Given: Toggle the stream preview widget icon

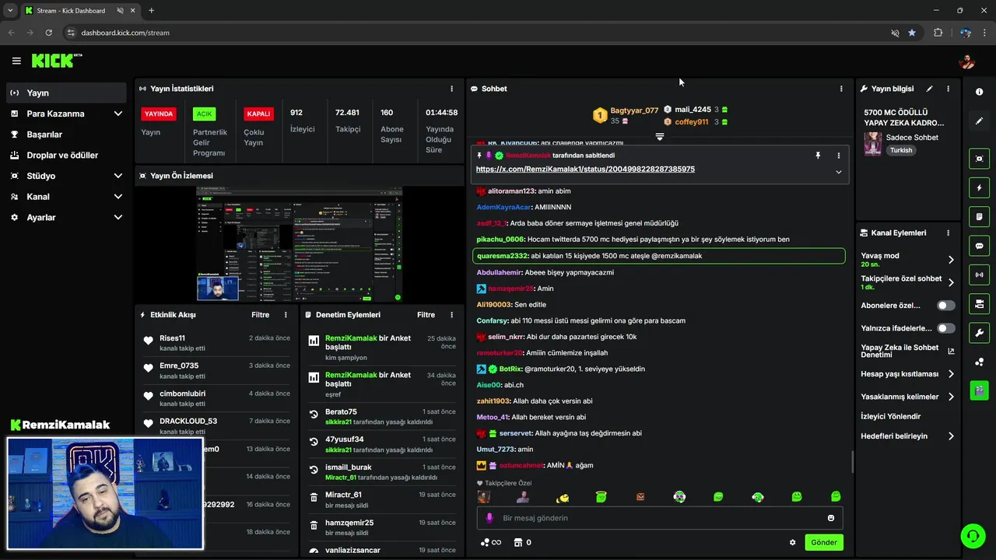Looking at the screenshot, I should click(x=979, y=159).
